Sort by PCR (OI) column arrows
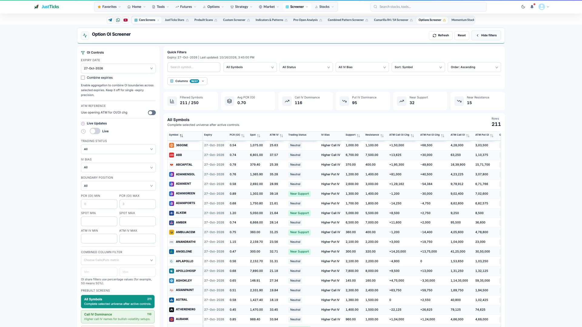The width and height of the screenshot is (582, 327). (x=243, y=135)
